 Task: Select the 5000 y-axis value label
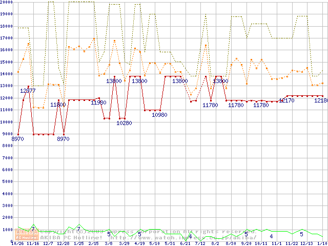pos(8,182)
